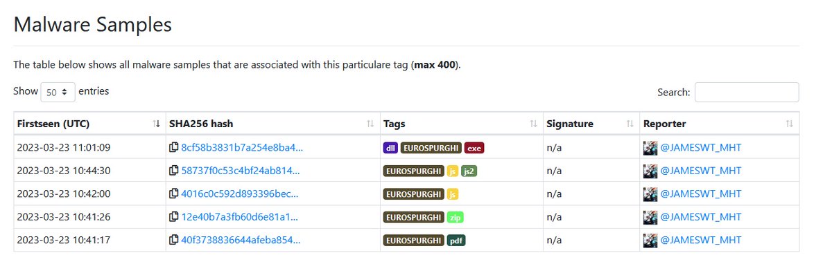
Task: Sort by Tags column arrow icon
Action: click(533, 124)
